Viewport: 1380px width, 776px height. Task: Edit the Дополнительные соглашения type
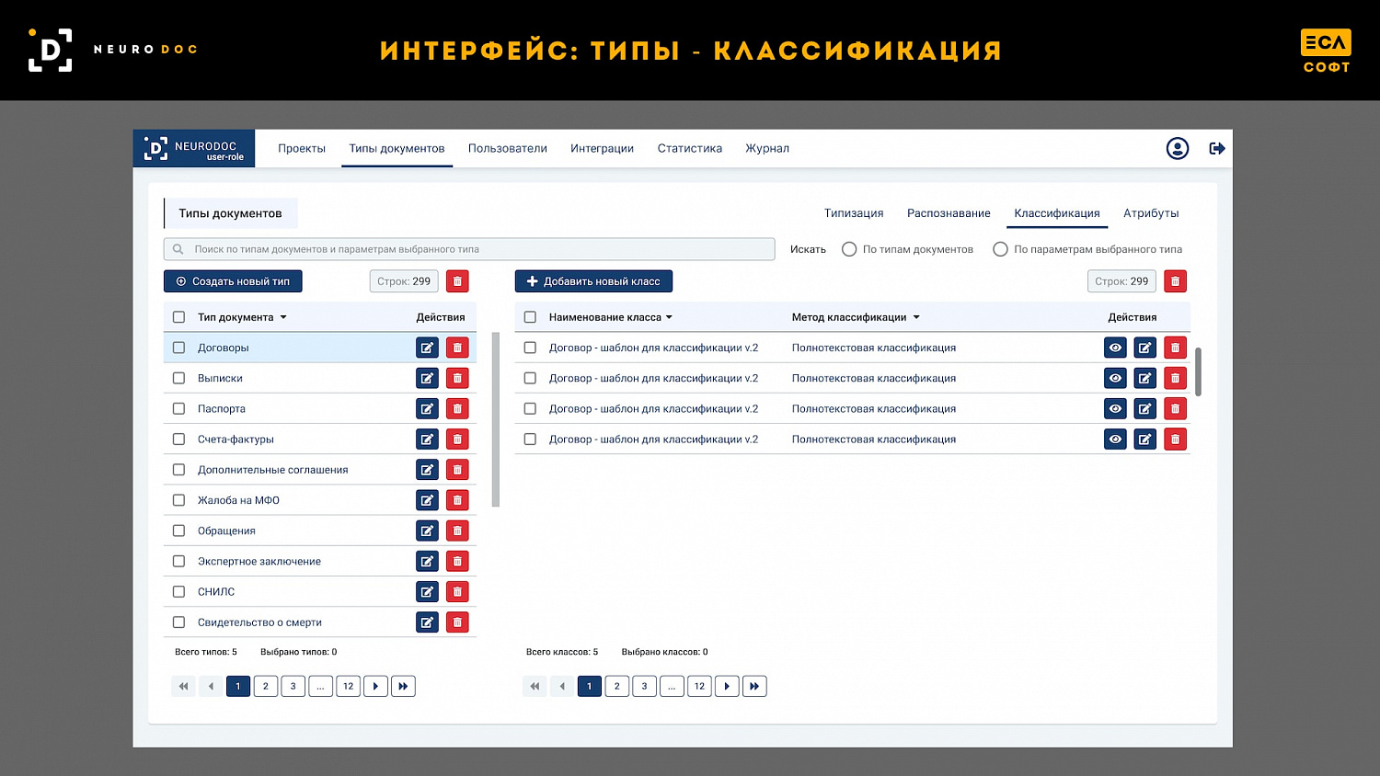pos(427,470)
